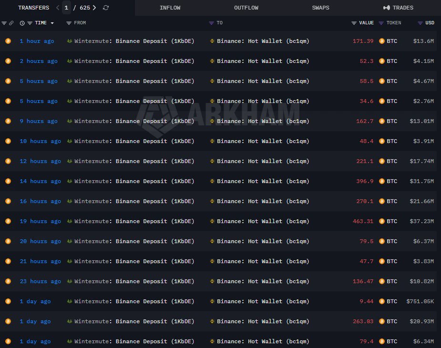Click Bitcoin chain icon in 14 hours ago row
This screenshot has height=348, width=441.
pos(8,181)
